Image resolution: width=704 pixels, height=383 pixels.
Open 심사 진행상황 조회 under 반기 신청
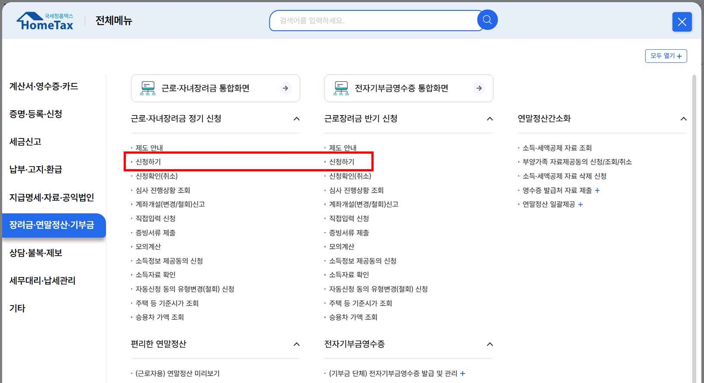[x=356, y=190]
